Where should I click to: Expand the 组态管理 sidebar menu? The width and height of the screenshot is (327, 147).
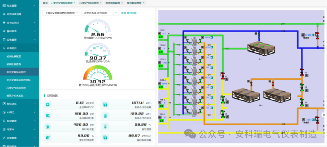click(20, 6)
